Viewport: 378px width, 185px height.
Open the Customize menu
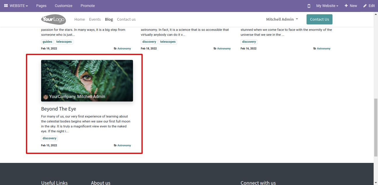(64, 6)
